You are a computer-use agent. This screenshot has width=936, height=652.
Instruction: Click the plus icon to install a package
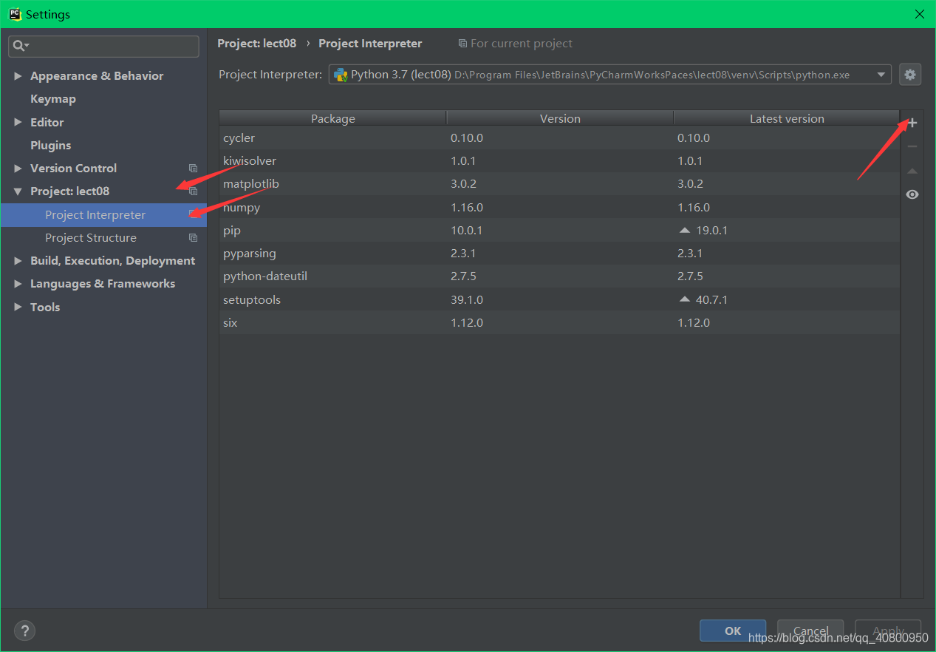912,123
